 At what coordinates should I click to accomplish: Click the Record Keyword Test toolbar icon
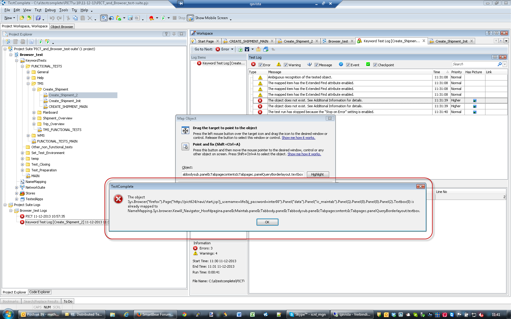point(151,18)
